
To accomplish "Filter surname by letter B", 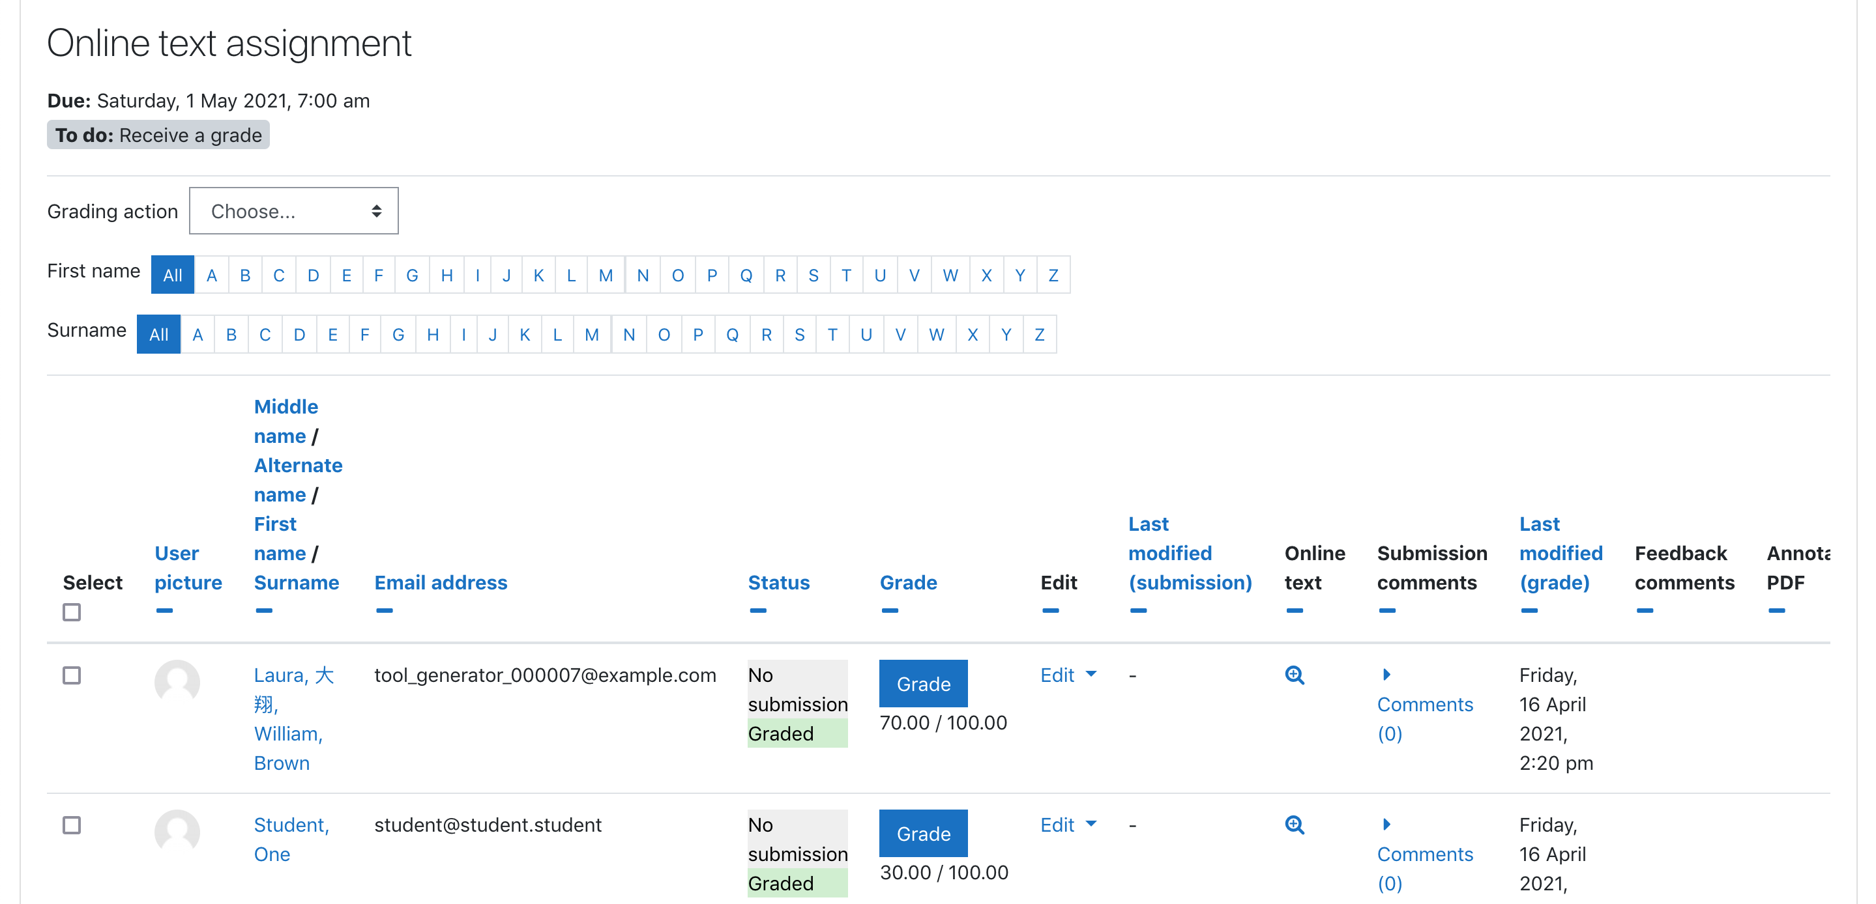I will coord(231,335).
